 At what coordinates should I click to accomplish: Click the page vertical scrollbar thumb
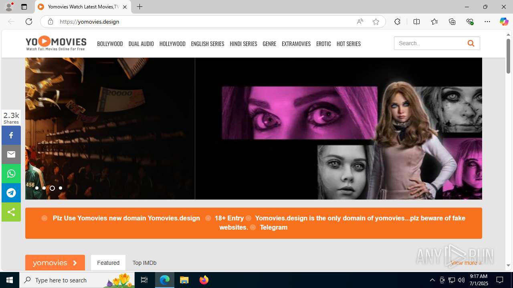coord(508,56)
